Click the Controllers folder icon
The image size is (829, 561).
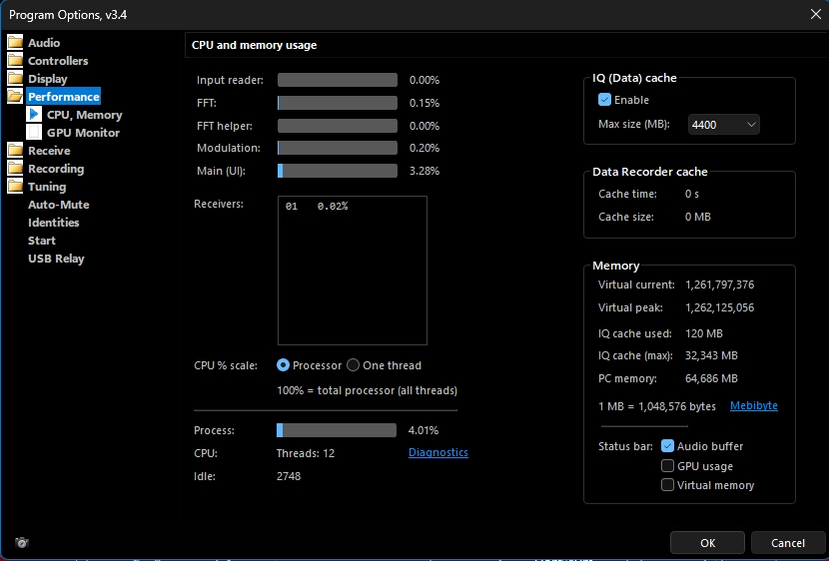(15, 61)
